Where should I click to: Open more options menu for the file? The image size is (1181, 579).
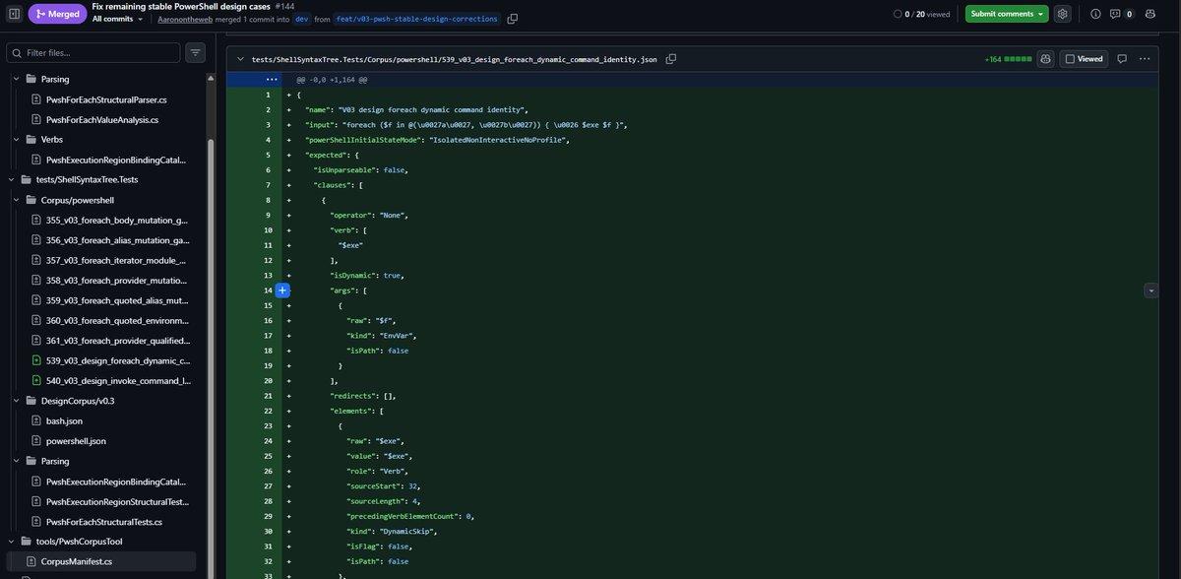coord(1145,59)
